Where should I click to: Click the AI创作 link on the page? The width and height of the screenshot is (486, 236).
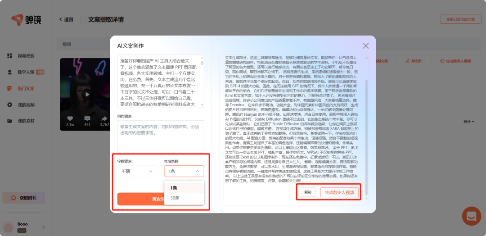[414, 61]
